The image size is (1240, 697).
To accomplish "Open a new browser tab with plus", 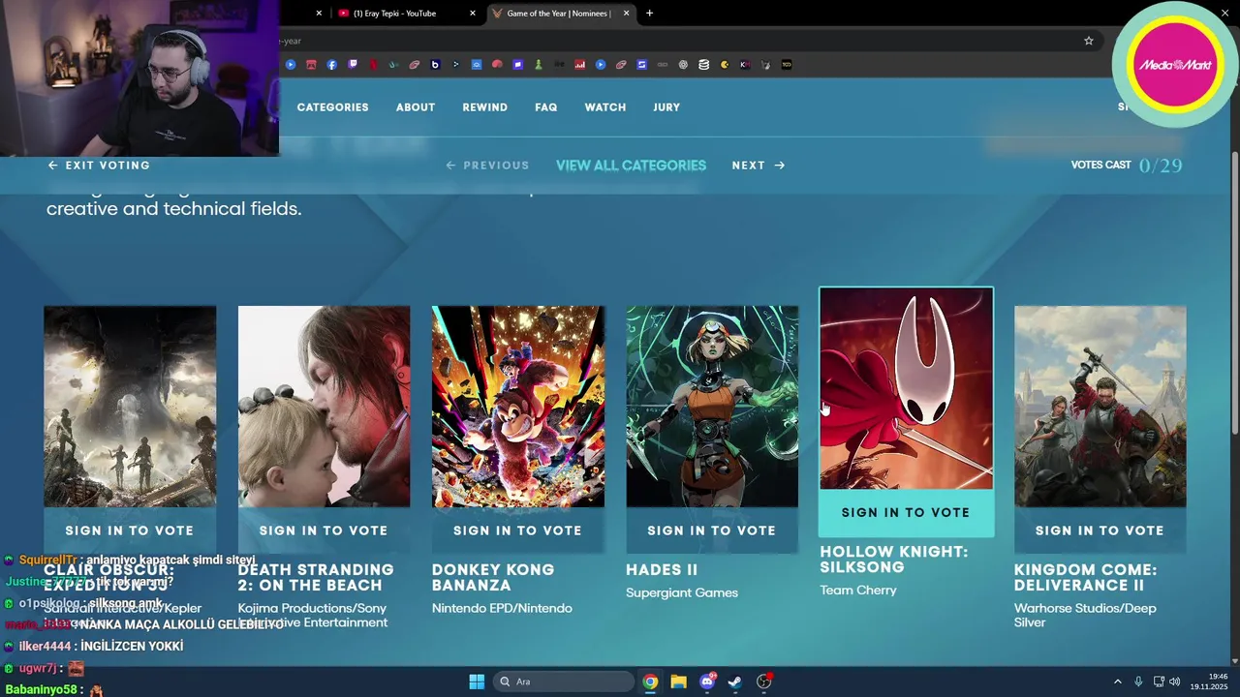I will (649, 14).
